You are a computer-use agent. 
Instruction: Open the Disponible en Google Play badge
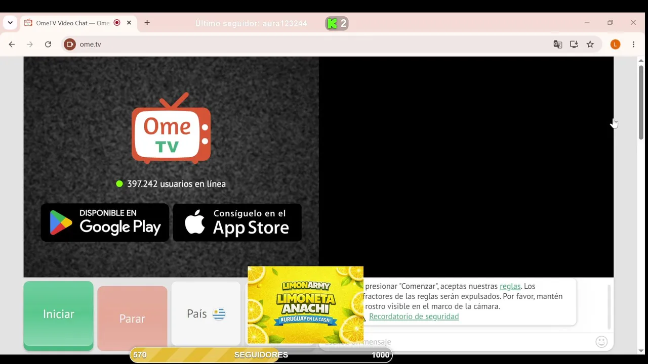[105, 222]
